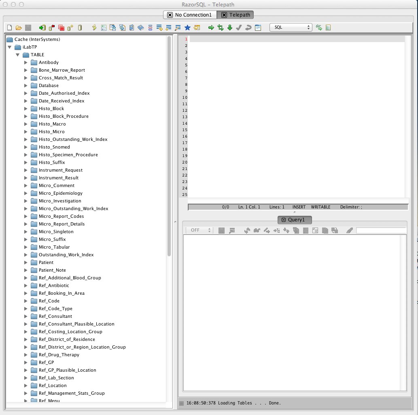This screenshot has height=415, width=418.
Task: Click the open folder icon in toolbar
Action: [19, 28]
